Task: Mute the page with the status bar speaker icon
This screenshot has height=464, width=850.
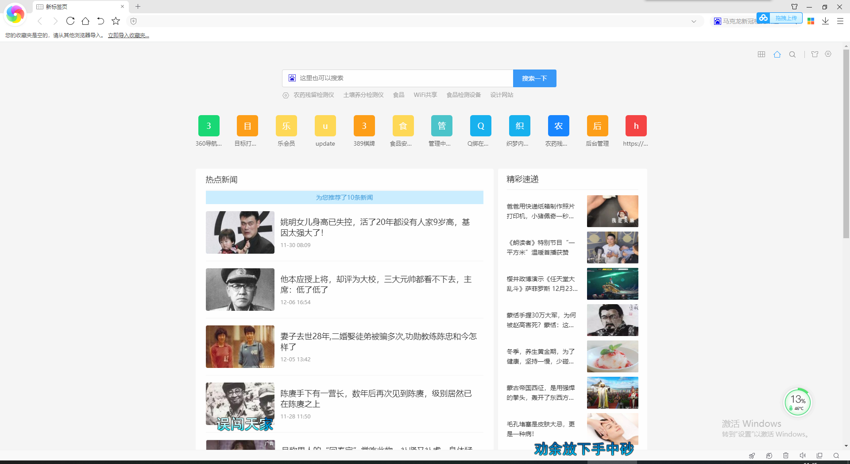Action: tap(803, 456)
